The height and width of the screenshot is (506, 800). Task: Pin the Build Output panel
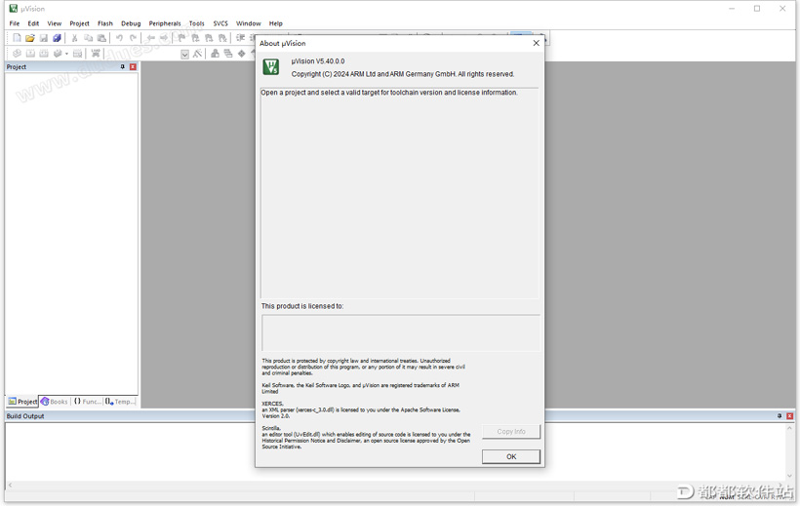780,415
